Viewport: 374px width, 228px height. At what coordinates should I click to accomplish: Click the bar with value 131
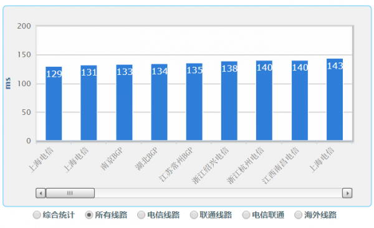tap(89, 103)
